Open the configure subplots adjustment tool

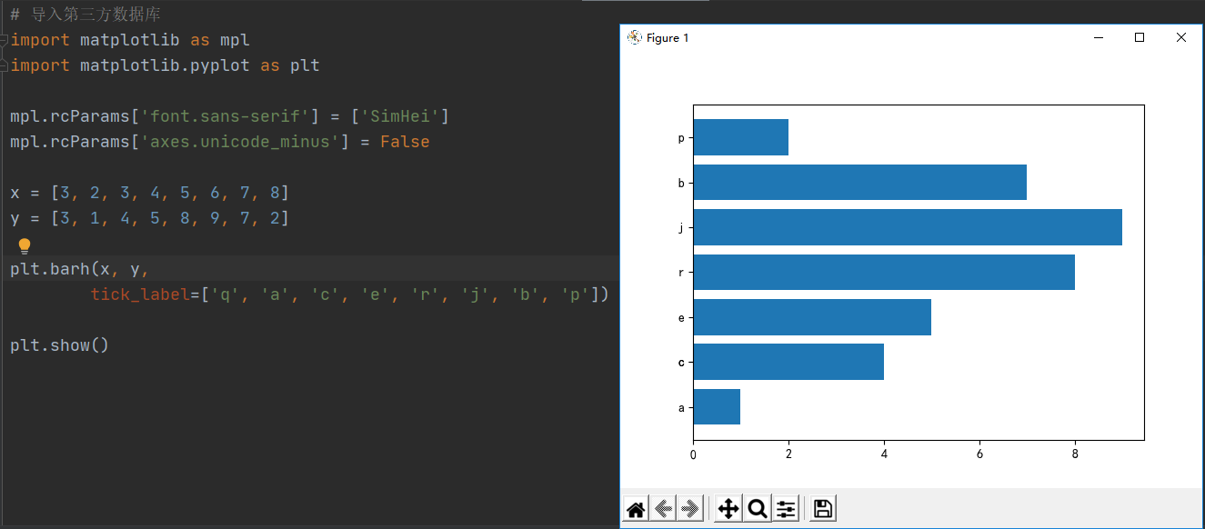point(785,508)
